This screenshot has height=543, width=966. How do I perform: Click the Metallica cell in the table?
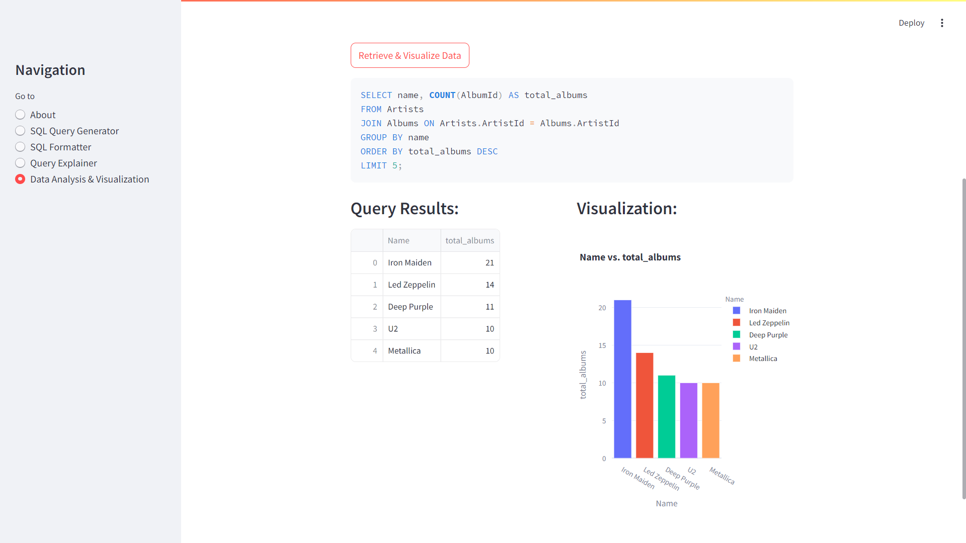(404, 350)
